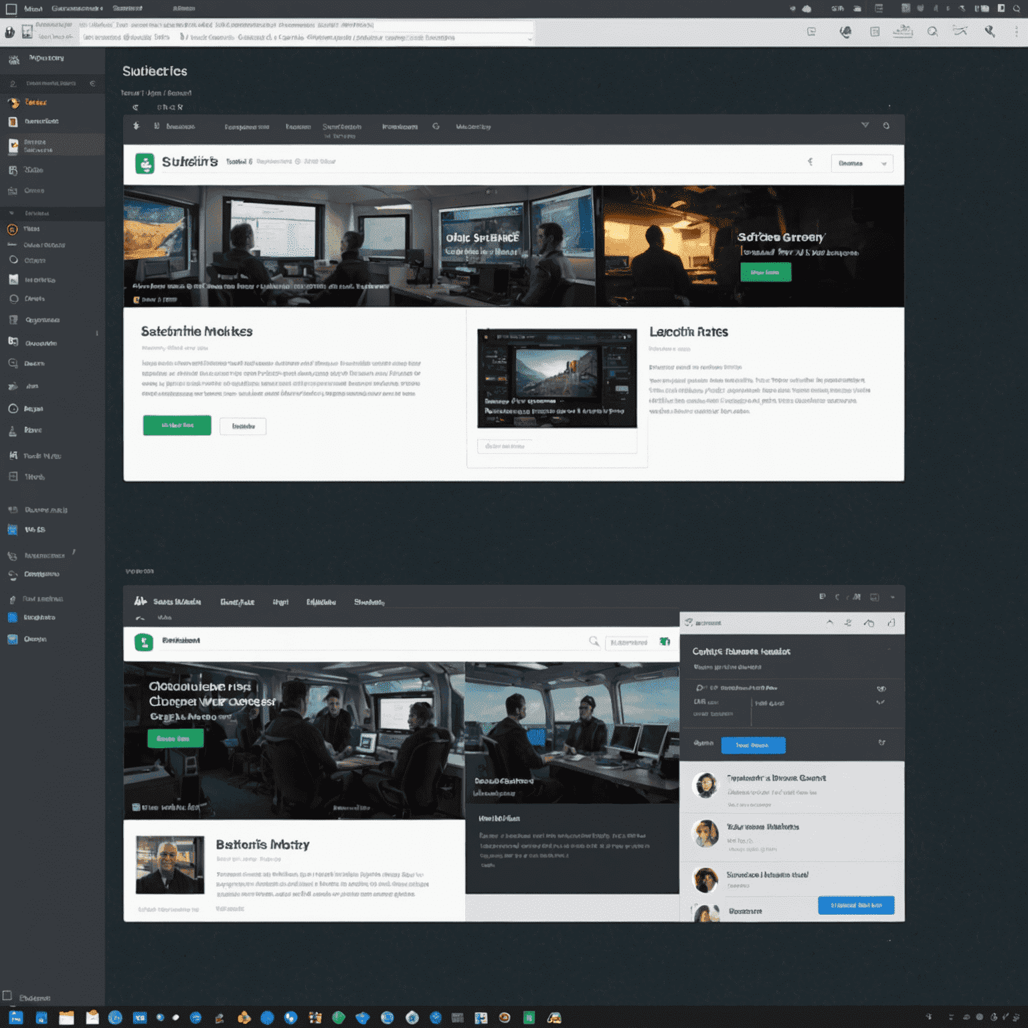
Task: Click the person icon in the side panel header
Action: coord(848,622)
